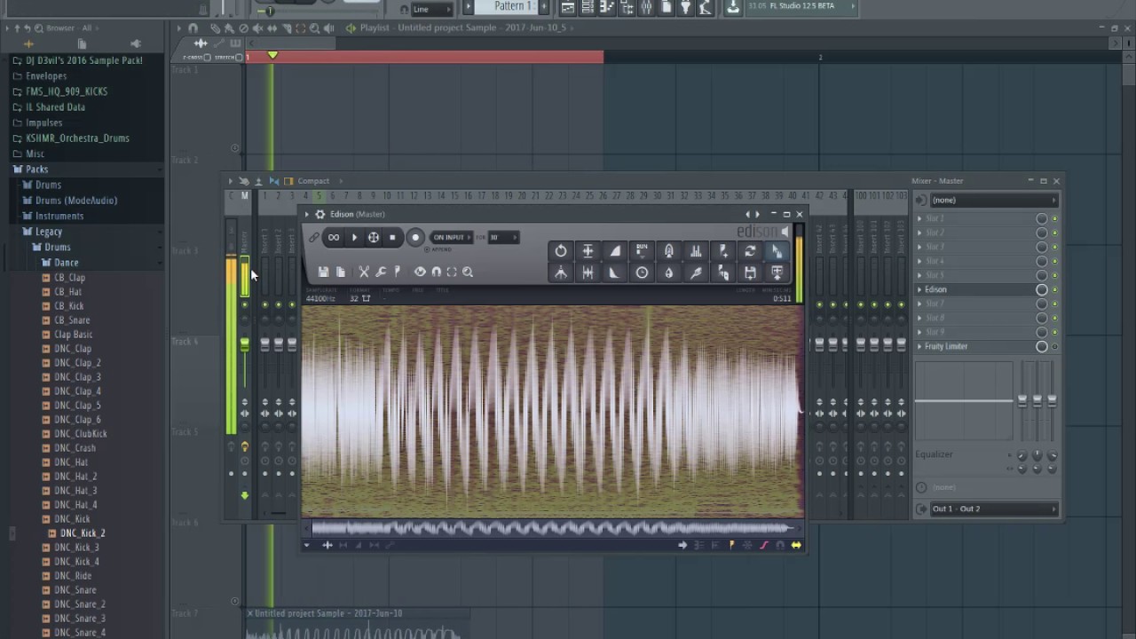
Task: Click Edison's send to playlist button
Action: point(777,273)
